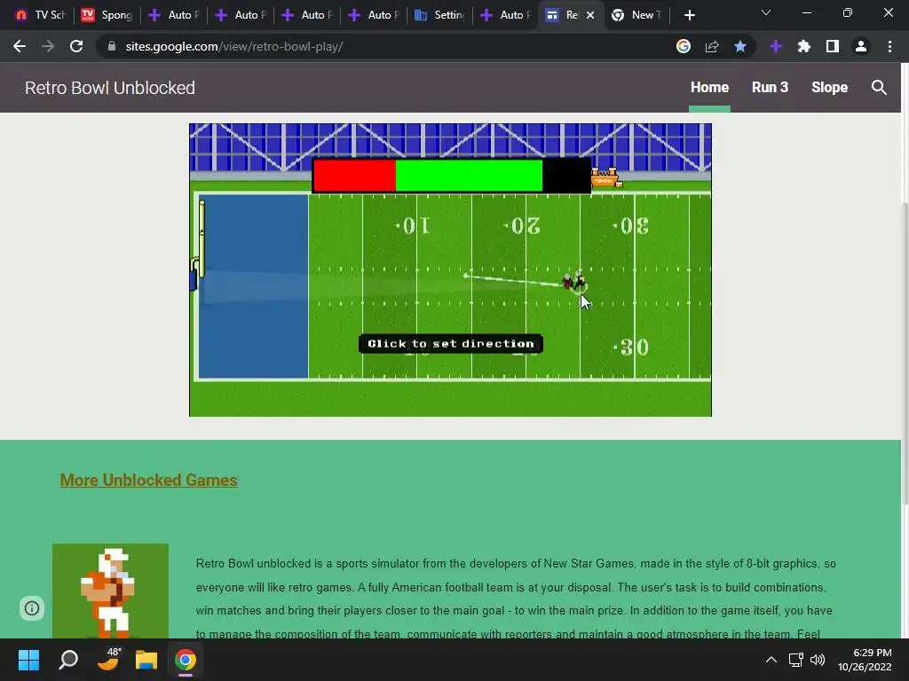909x681 pixels.
Task: Toggle the browser side panel
Action: pos(833,46)
